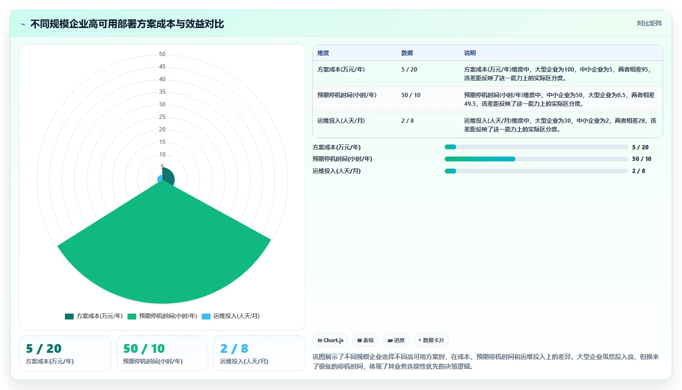Click the 方案成本(万元/年) legend text label

[99, 316]
